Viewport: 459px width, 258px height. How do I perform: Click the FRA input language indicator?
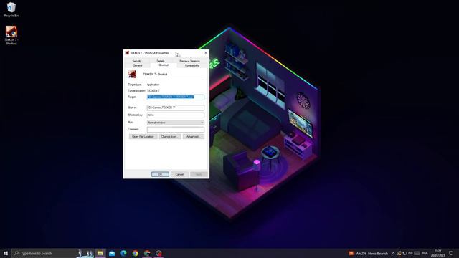tap(425, 253)
